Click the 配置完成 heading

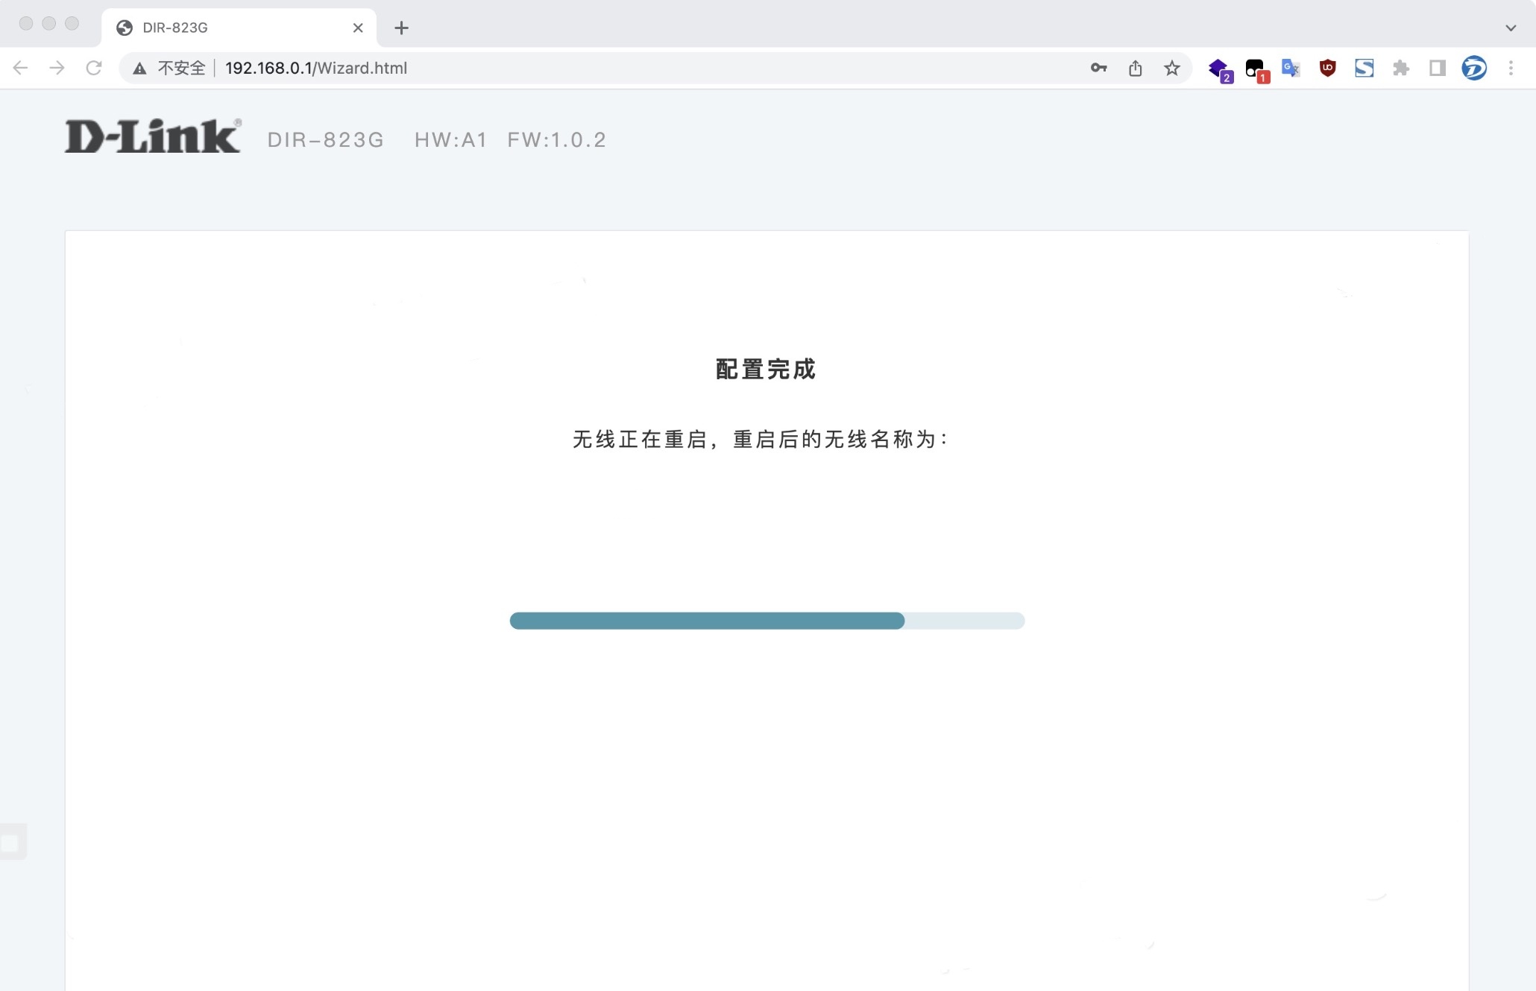[766, 369]
